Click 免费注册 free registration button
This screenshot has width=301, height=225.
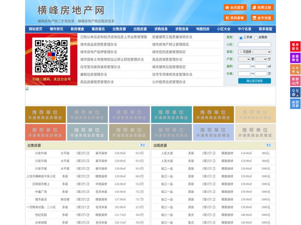click(262, 7)
